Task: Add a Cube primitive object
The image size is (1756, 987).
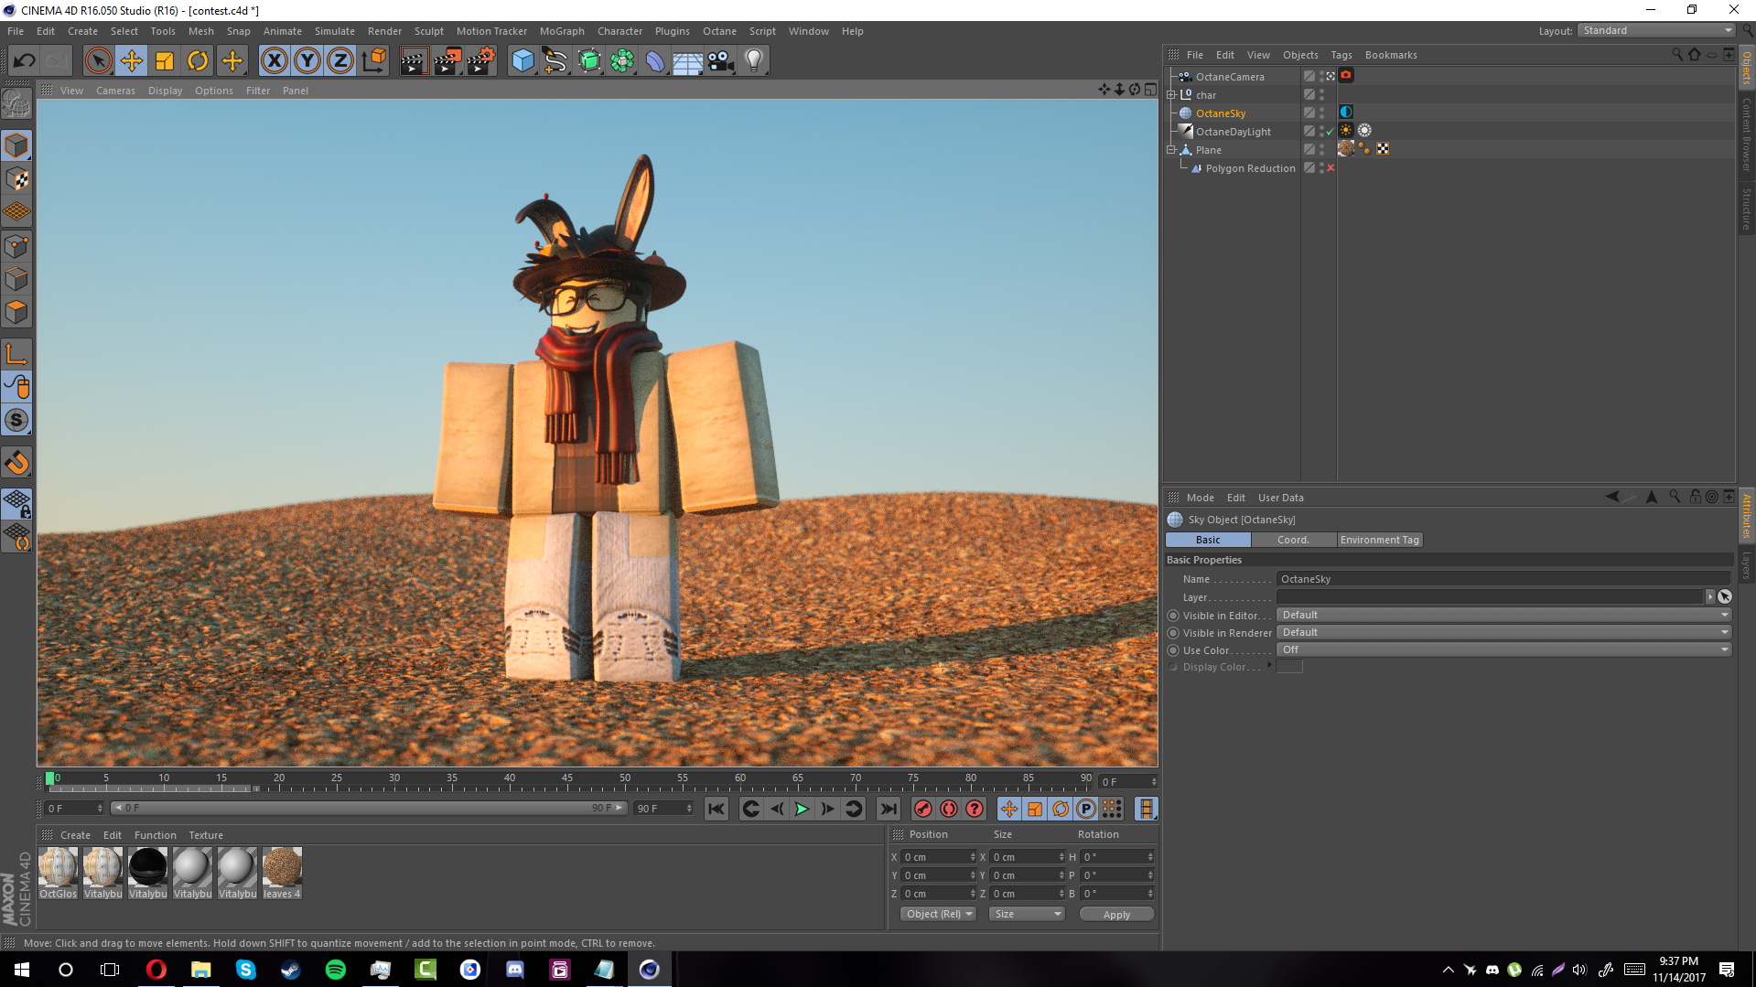Action: pos(522,61)
